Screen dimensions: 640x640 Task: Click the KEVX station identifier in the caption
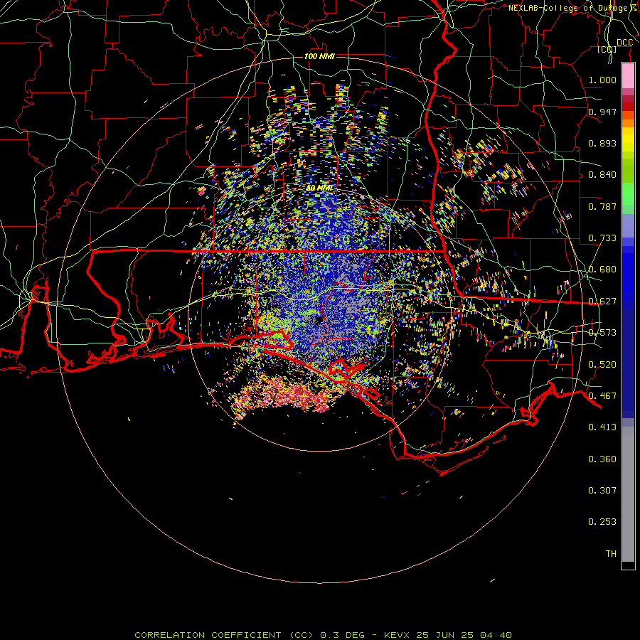[398, 635]
